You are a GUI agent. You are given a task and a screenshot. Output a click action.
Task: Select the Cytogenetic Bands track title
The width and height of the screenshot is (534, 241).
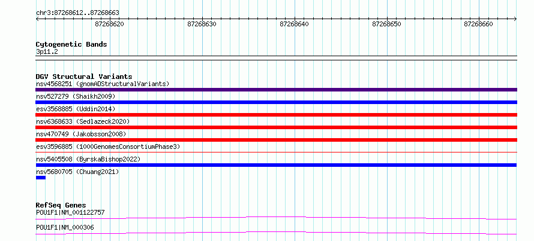71,44
